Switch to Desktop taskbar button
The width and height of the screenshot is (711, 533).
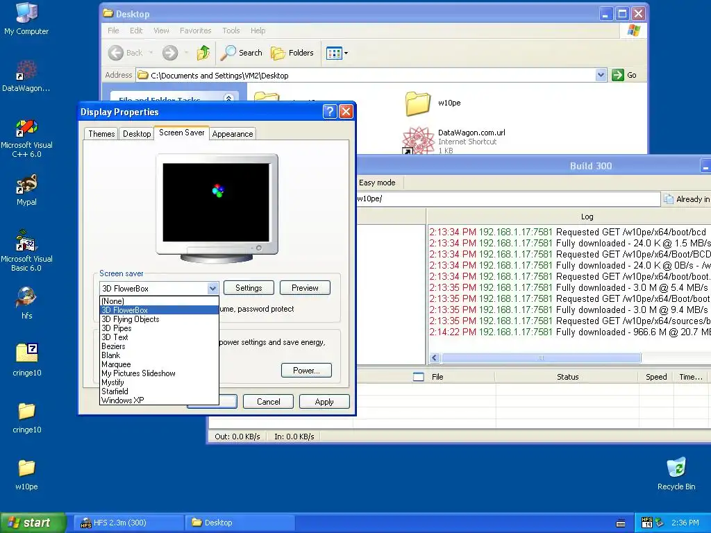pos(240,523)
